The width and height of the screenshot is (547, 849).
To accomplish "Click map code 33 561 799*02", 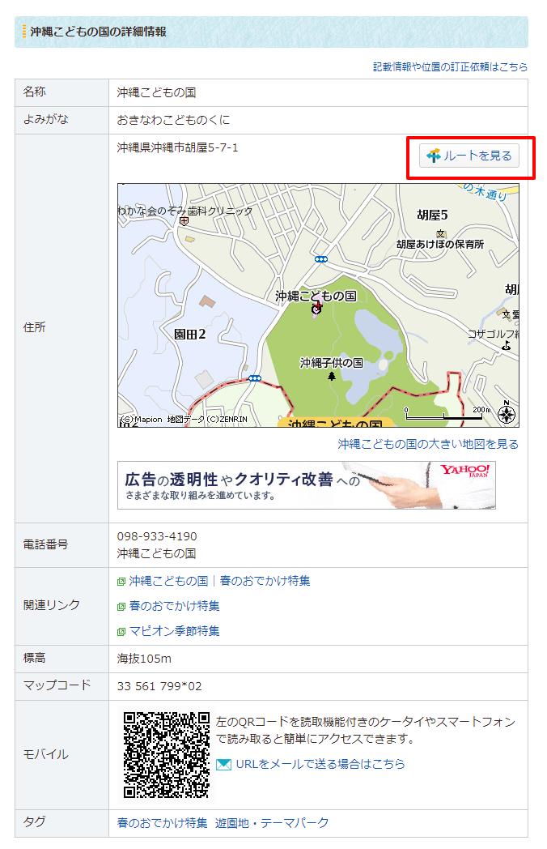I will tap(159, 686).
